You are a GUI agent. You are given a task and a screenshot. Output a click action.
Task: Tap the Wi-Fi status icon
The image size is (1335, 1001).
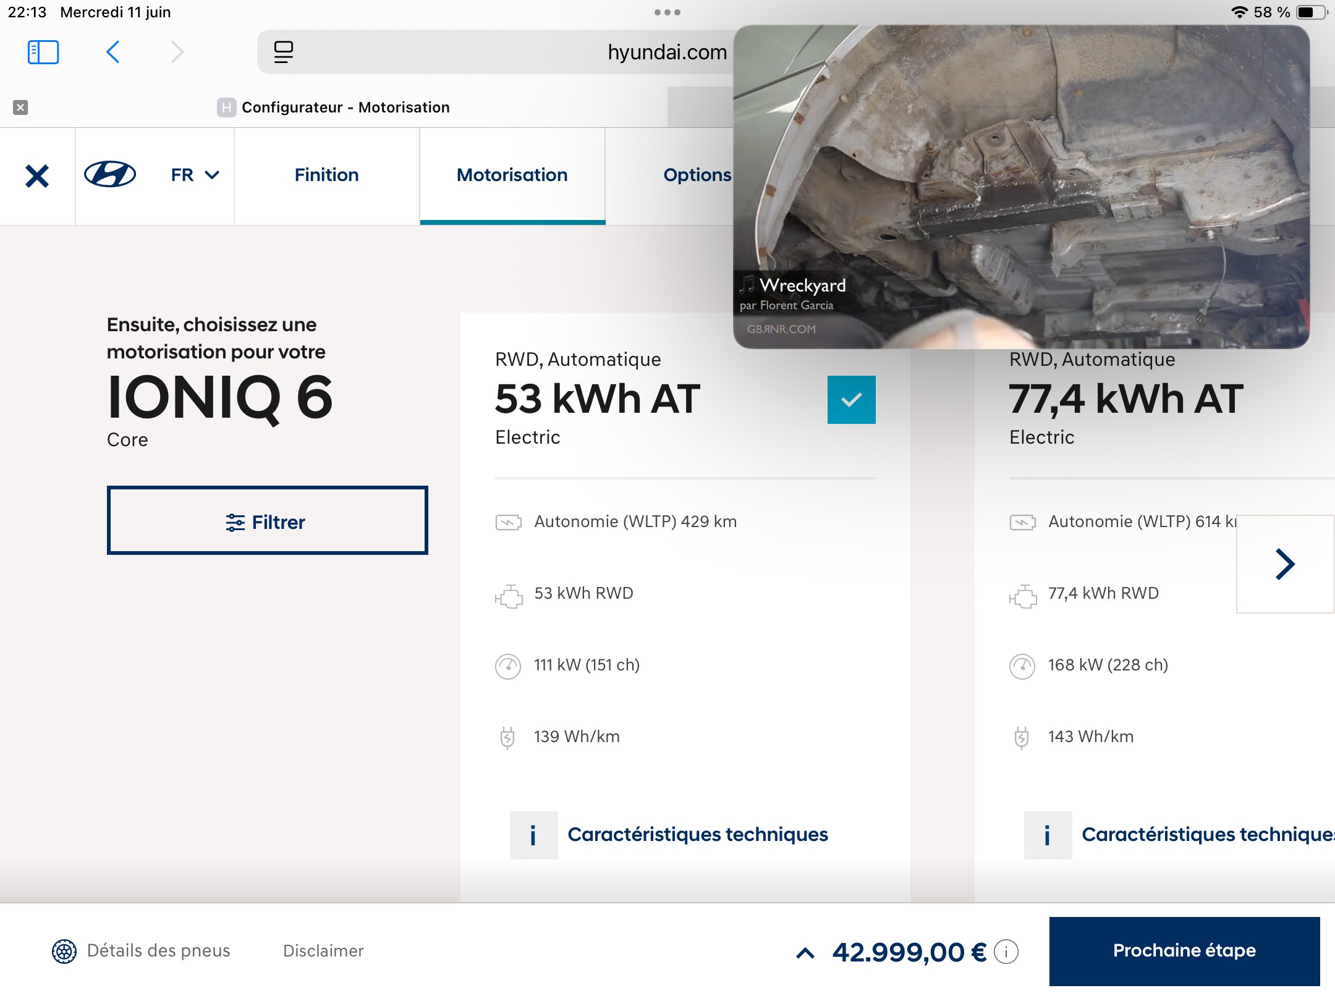click(1239, 12)
